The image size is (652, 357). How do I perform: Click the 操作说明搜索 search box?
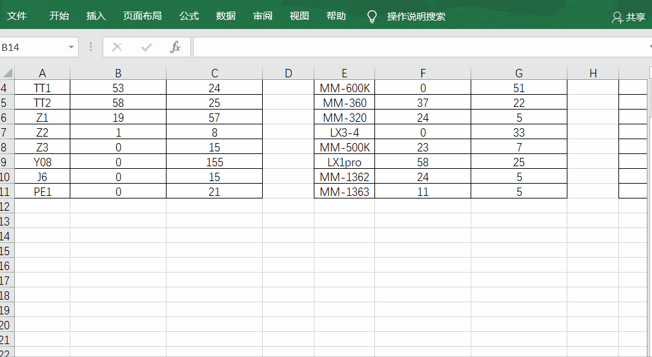416,17
